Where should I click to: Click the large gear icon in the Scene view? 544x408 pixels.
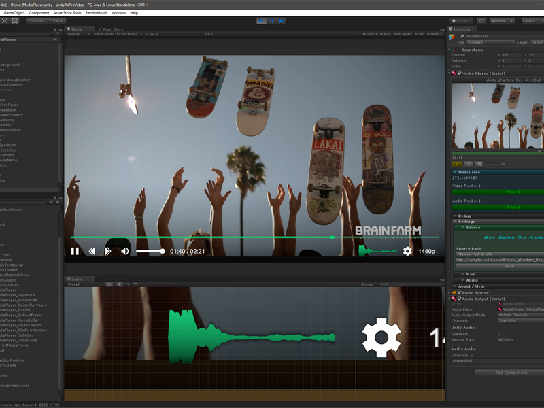pos(381,337)
